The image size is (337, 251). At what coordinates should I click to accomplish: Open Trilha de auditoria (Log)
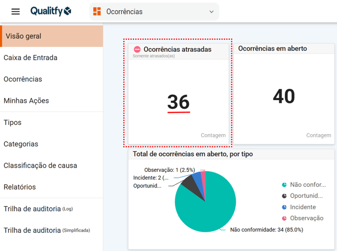[38, 208]
